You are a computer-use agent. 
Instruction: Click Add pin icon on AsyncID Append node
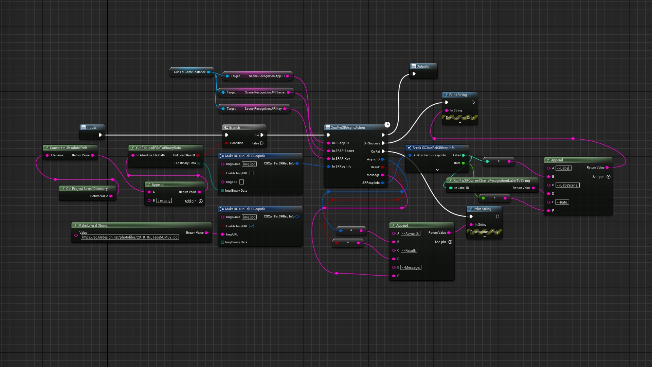click(450, 242)
